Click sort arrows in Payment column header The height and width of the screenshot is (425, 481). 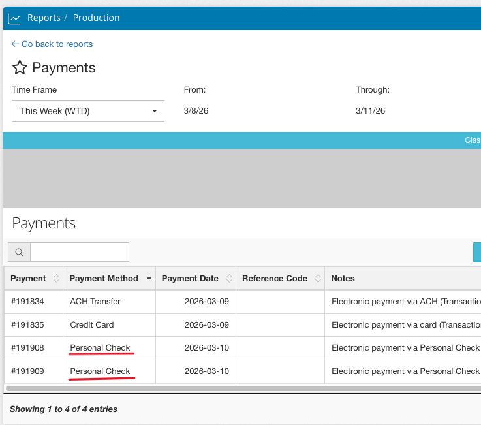(56, 279)
